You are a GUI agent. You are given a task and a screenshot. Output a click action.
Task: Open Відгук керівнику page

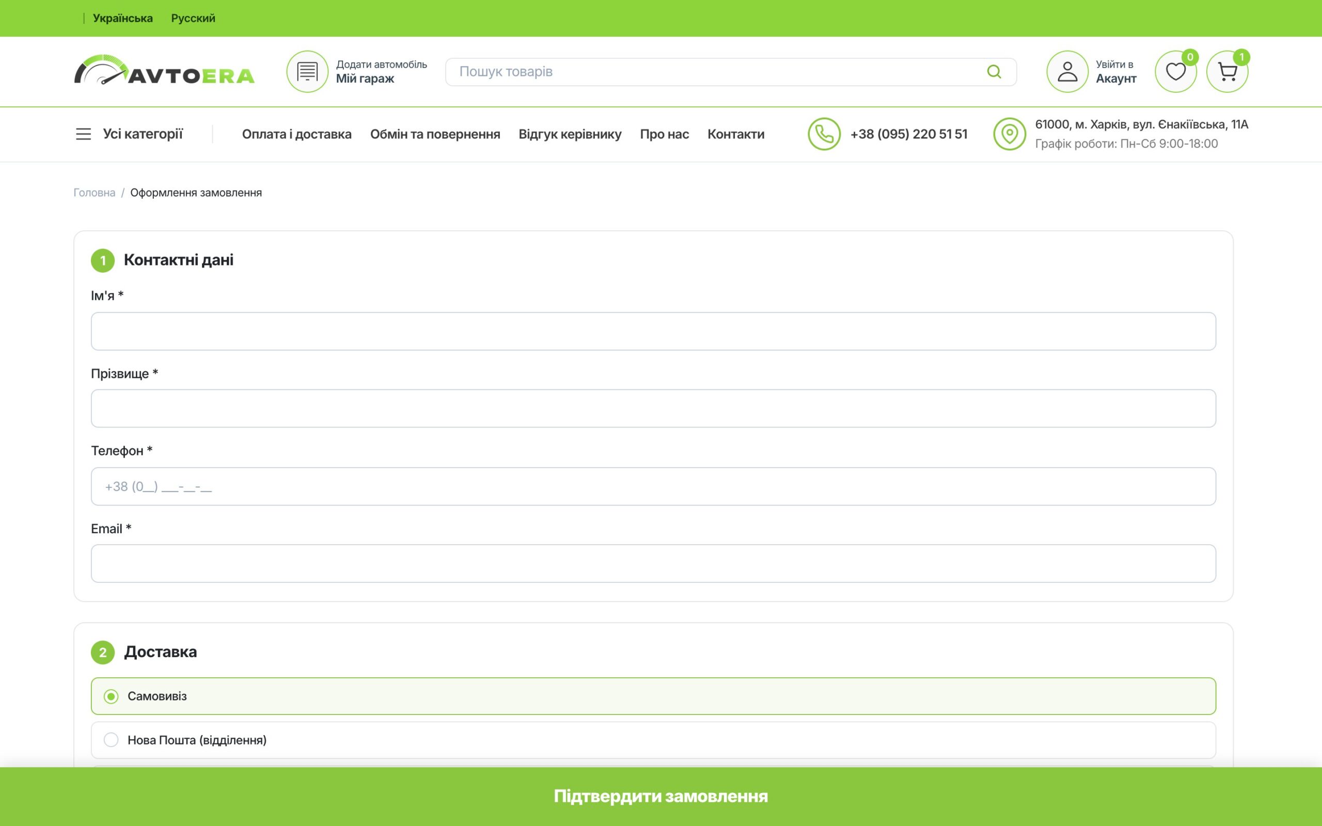[570, 134]
